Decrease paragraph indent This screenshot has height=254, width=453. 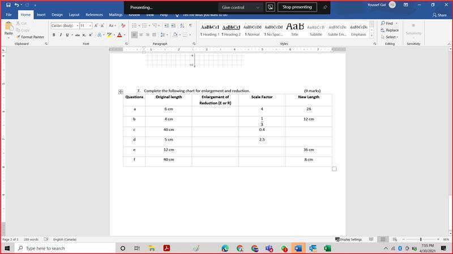[x=166, y=25]
